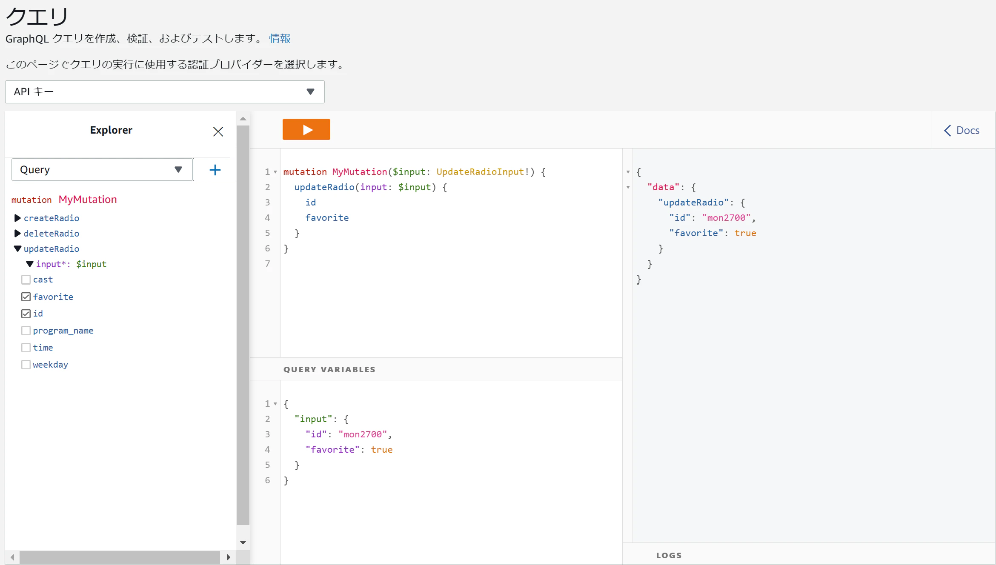Viewport: 996px width, 565px height.
Task: Edit the MyMutation operation name field
Action: click(90, 200)
